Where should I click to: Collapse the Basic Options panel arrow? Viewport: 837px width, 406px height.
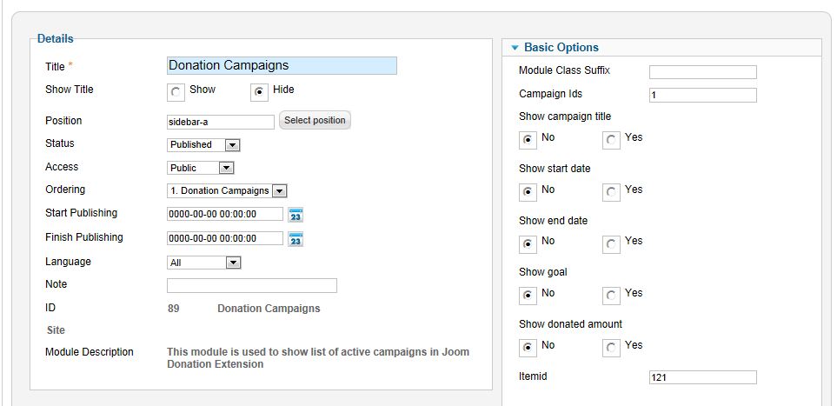pyautogui.click(x=515, y=48)
